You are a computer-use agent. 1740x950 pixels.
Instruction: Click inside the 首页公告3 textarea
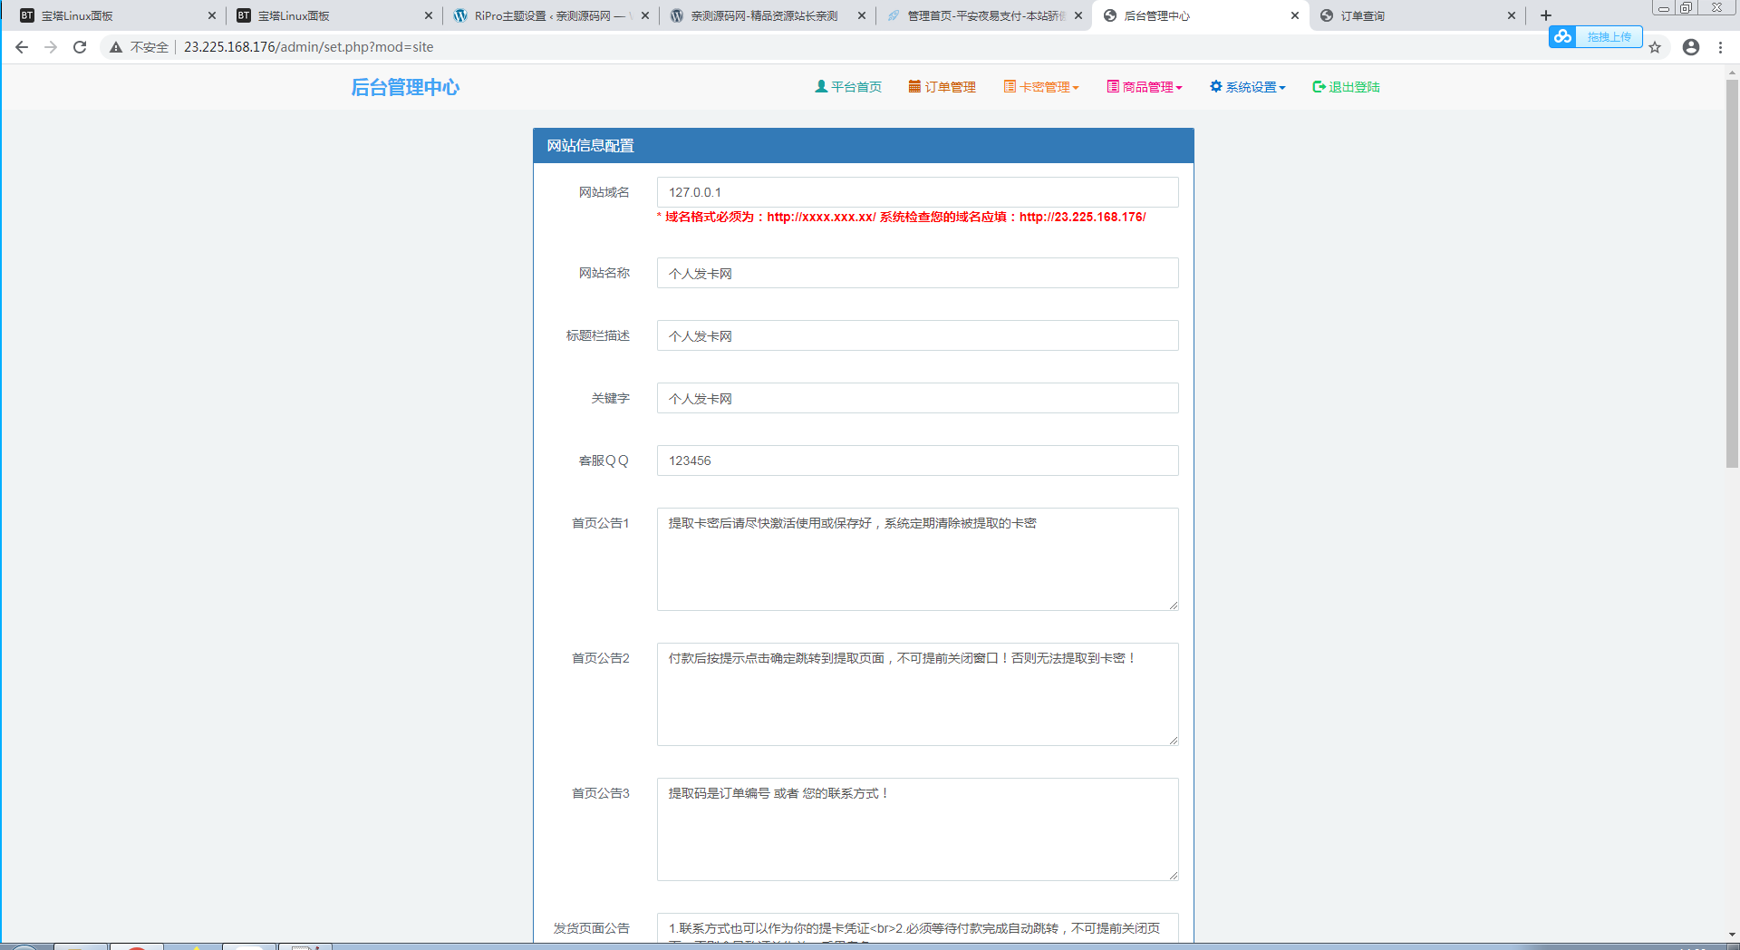tap(917, 829)
